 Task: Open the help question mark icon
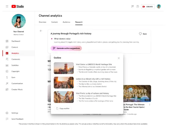pyautogui.click(x=138, y=6)
